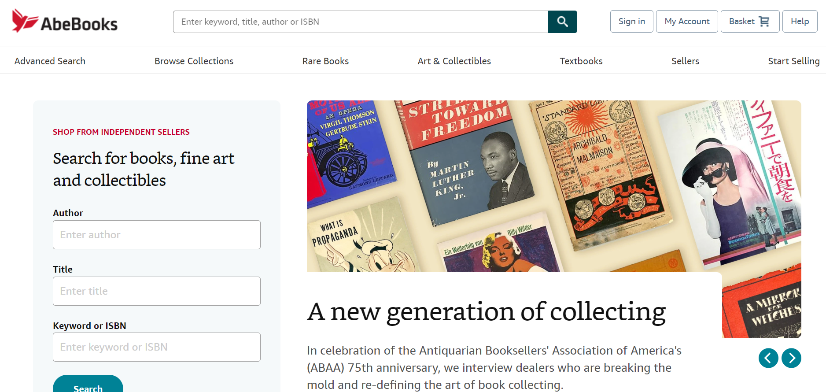Show the previous carousel slide
The image size is (826, 392).
coord(768,358)
